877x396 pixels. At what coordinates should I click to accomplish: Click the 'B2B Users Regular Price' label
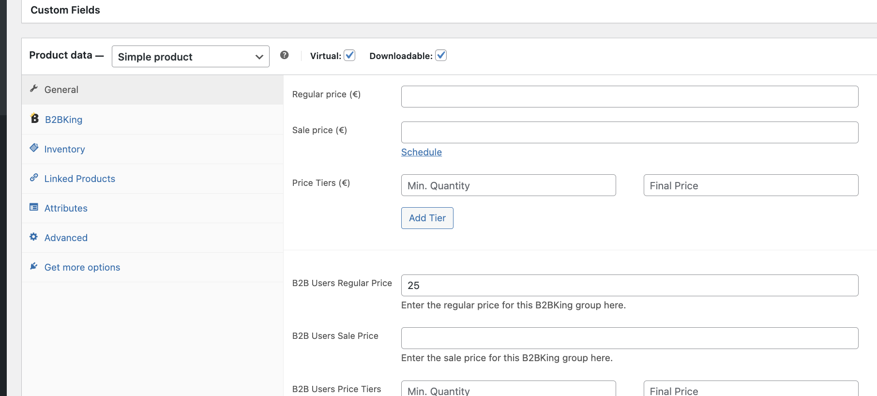[x=342, y=283]
